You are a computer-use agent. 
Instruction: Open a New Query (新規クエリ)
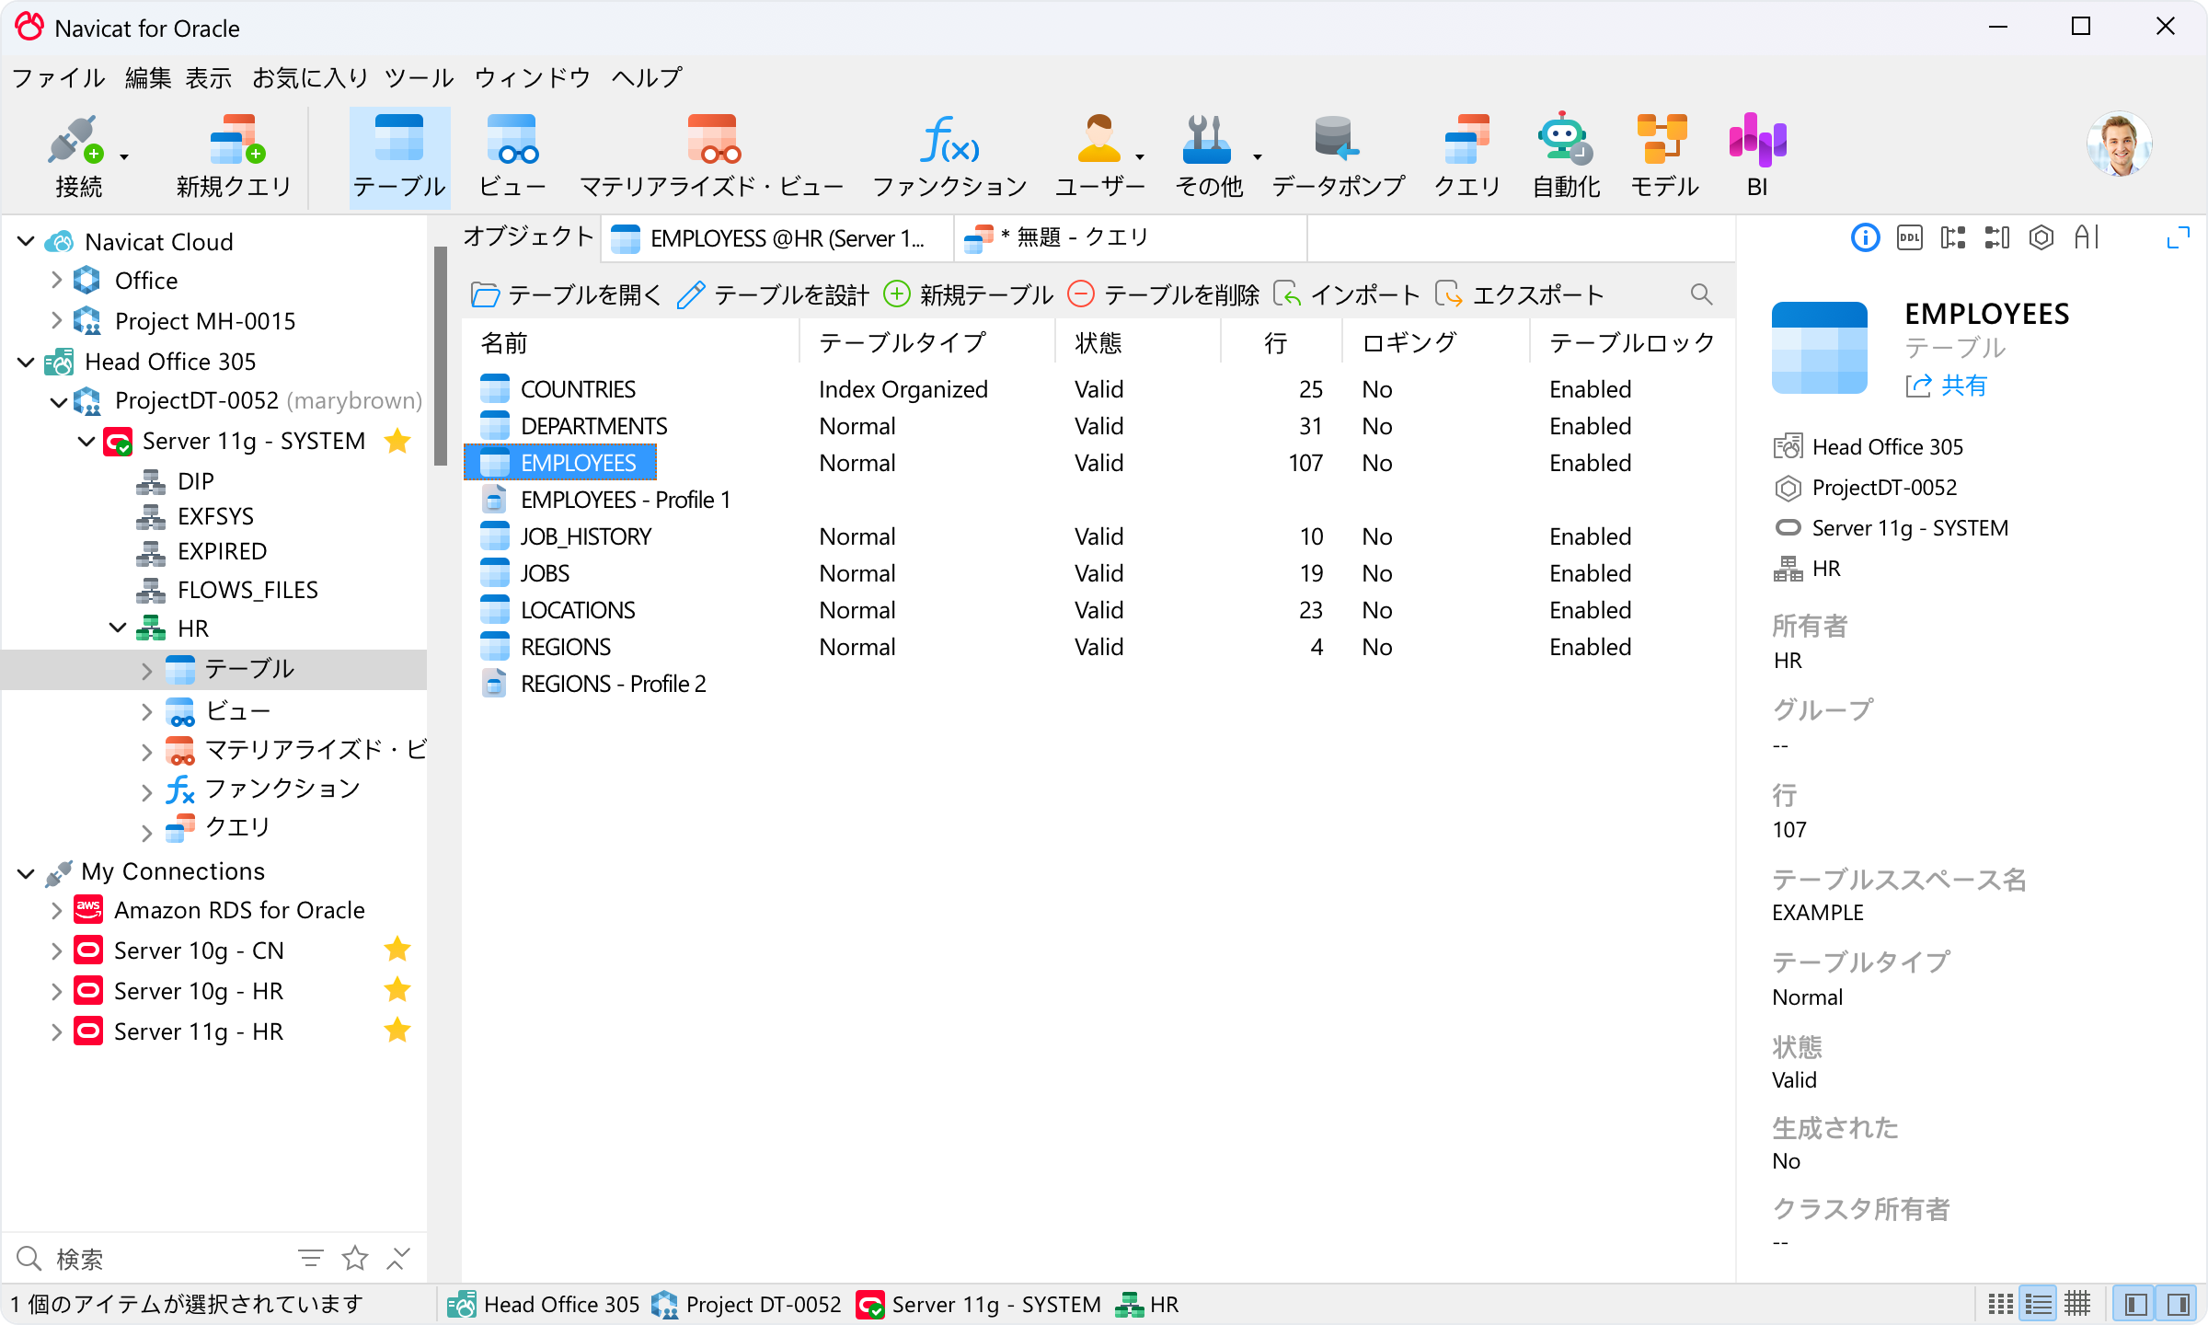click(234, 156)
